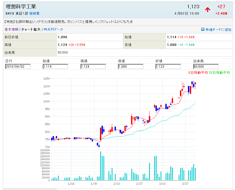Screen dimensions: 235x190
Task: Focus the 始値 input field
Action: (x=55, y=67)
